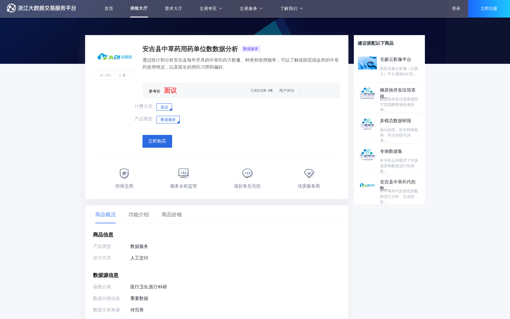The image size is (510, 319).
Task: Open 专病数据集 product logo
Action: click(367, 155)
